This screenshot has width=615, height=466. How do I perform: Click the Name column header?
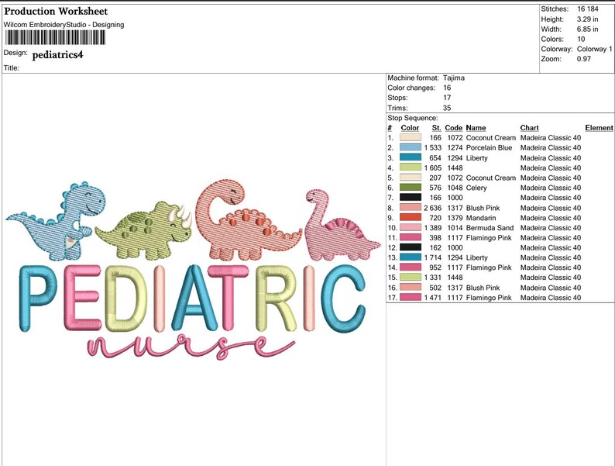476,128
